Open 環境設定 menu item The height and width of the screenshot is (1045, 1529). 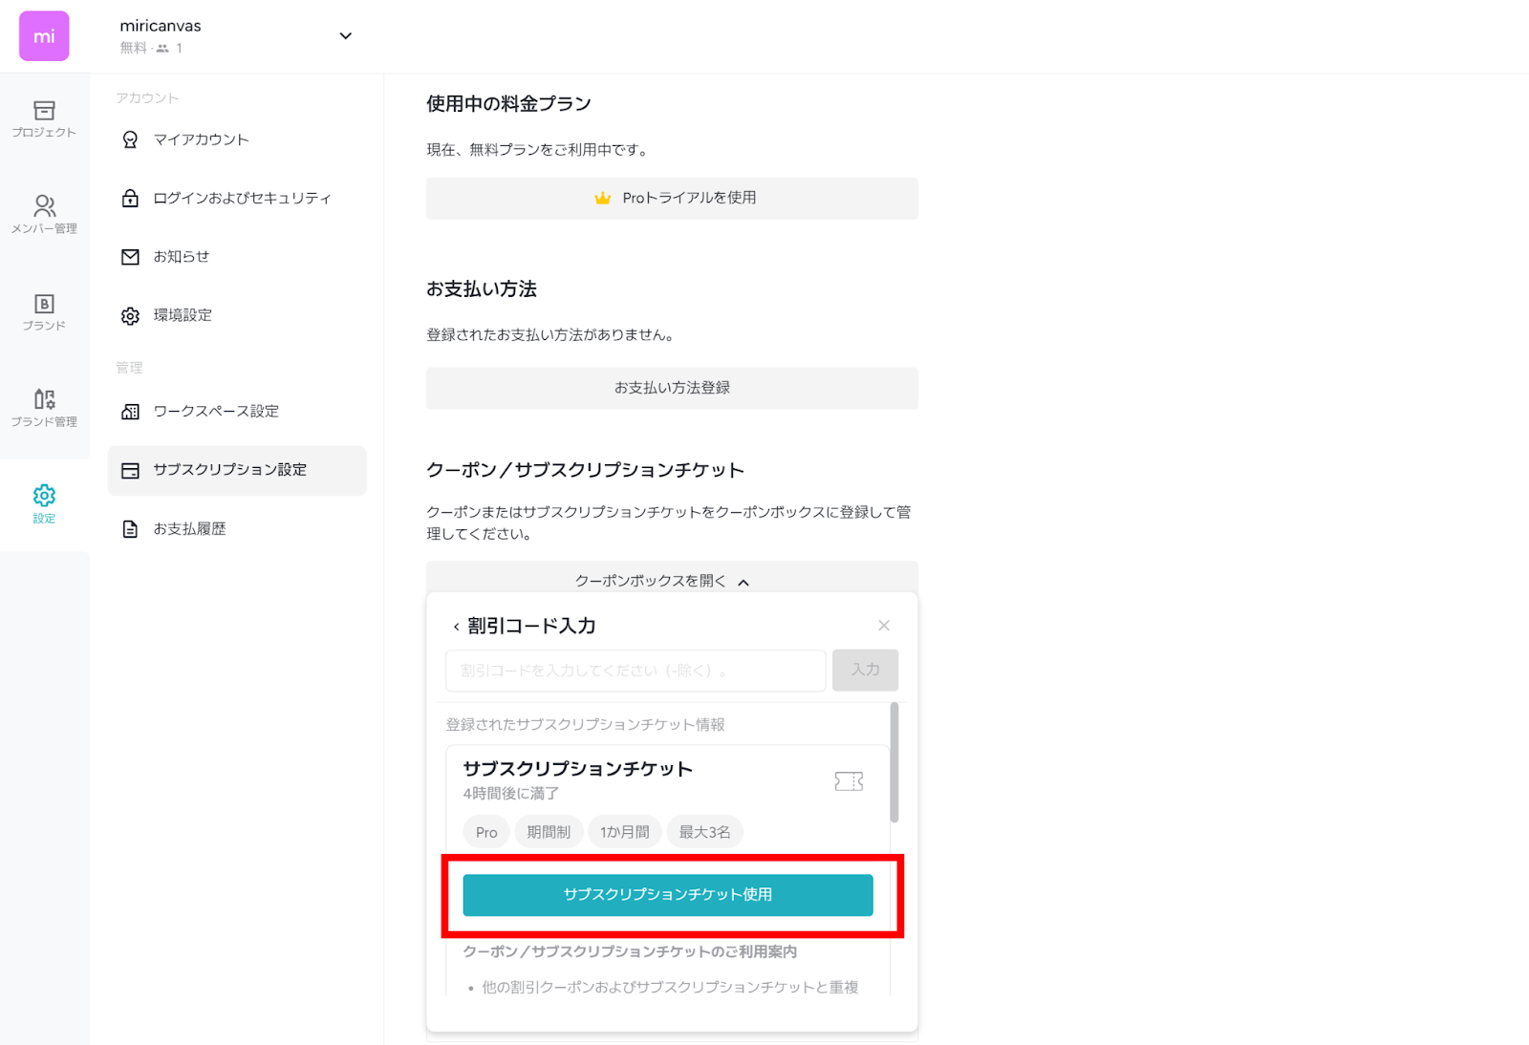(x=237, y=315)
